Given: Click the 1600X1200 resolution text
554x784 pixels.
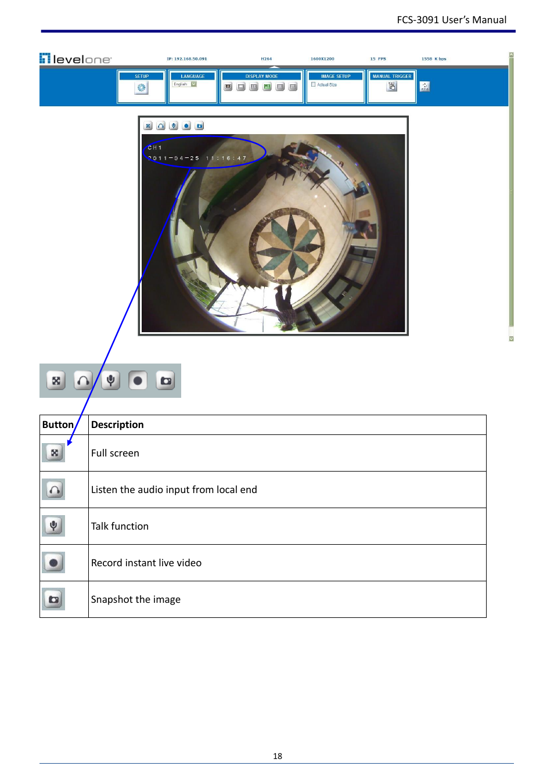Looking at the screenshot, I should pos(322,59).
